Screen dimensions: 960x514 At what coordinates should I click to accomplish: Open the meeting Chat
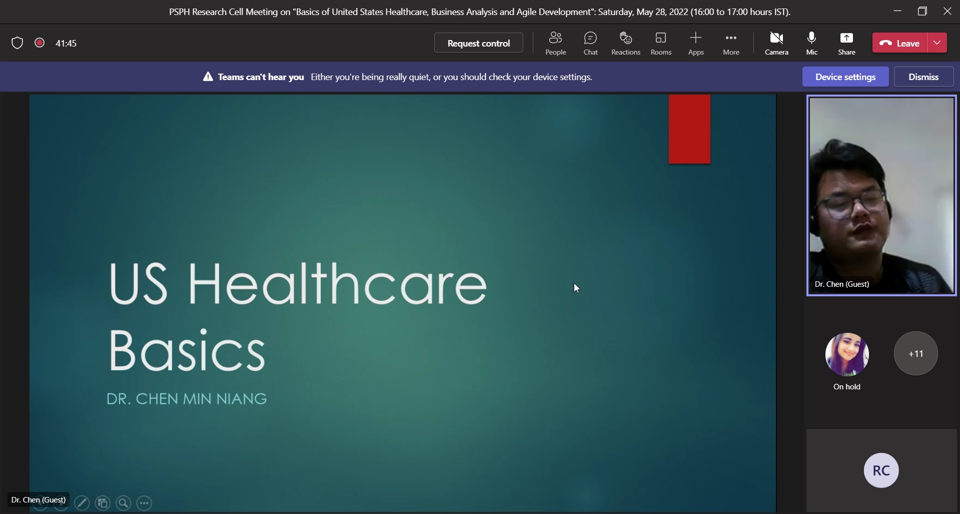pyautogui.click(x=590, y=43)
